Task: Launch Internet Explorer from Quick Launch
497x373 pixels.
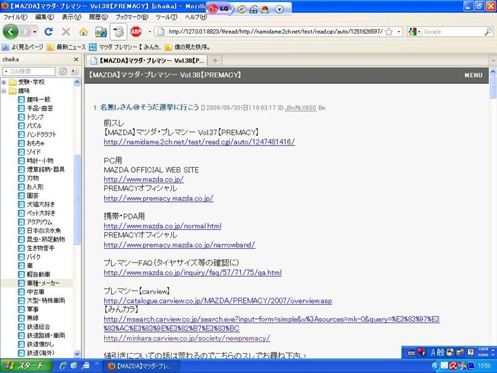Action: 63,366
